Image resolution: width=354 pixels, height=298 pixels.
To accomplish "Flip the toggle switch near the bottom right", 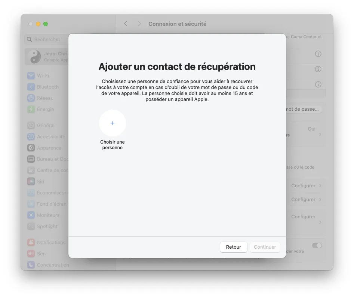I will (x=317, y=245).
